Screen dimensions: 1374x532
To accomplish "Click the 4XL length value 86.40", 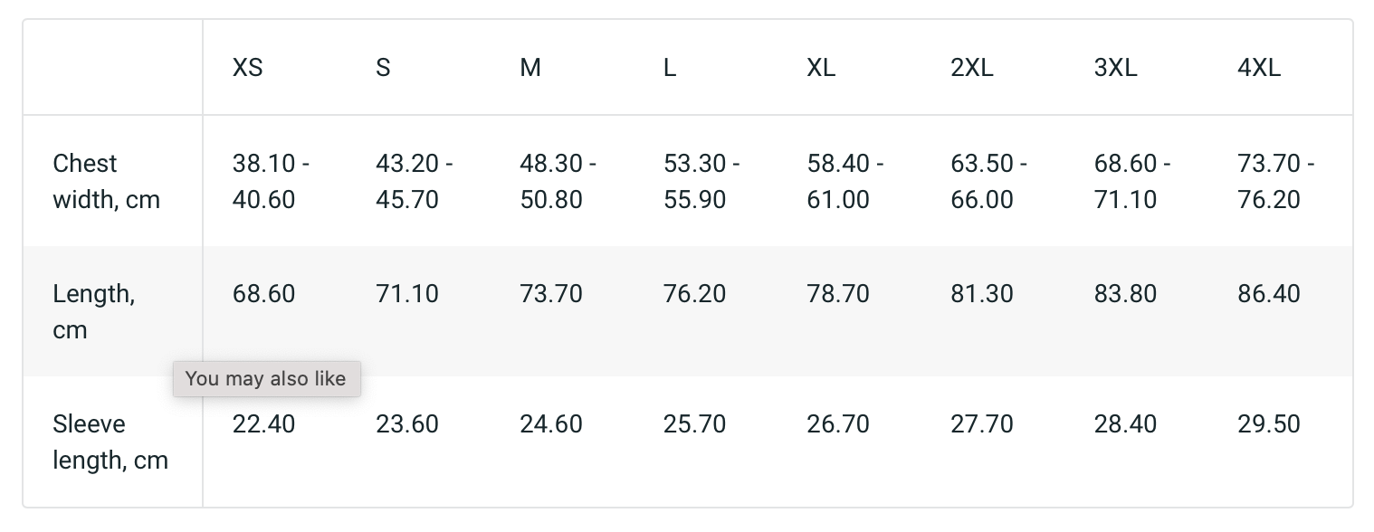I will coord(1269,294).
